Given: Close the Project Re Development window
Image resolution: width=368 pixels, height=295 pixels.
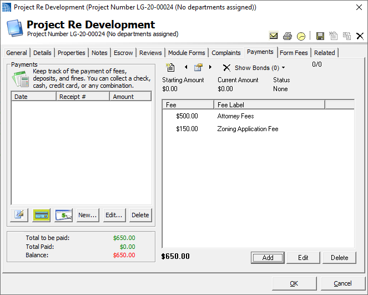Looking at the screenshot, I should 359,7.
